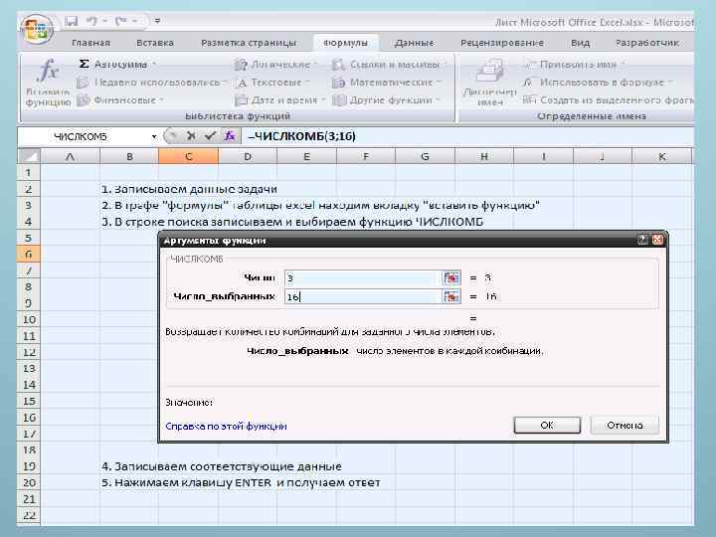Click the Число argument field
The height and width of the screenshot is (537, 716).
coord(363,277)
